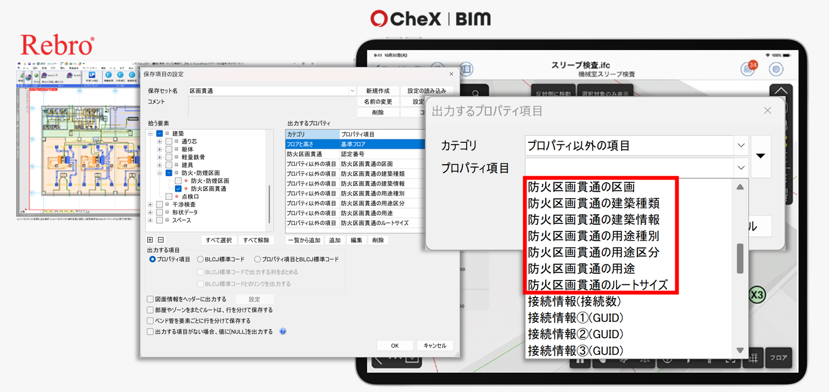This screenshot has height=392, width=829.
Task: Expand the 干渉検査 tree node
Action: pos(150,205)
